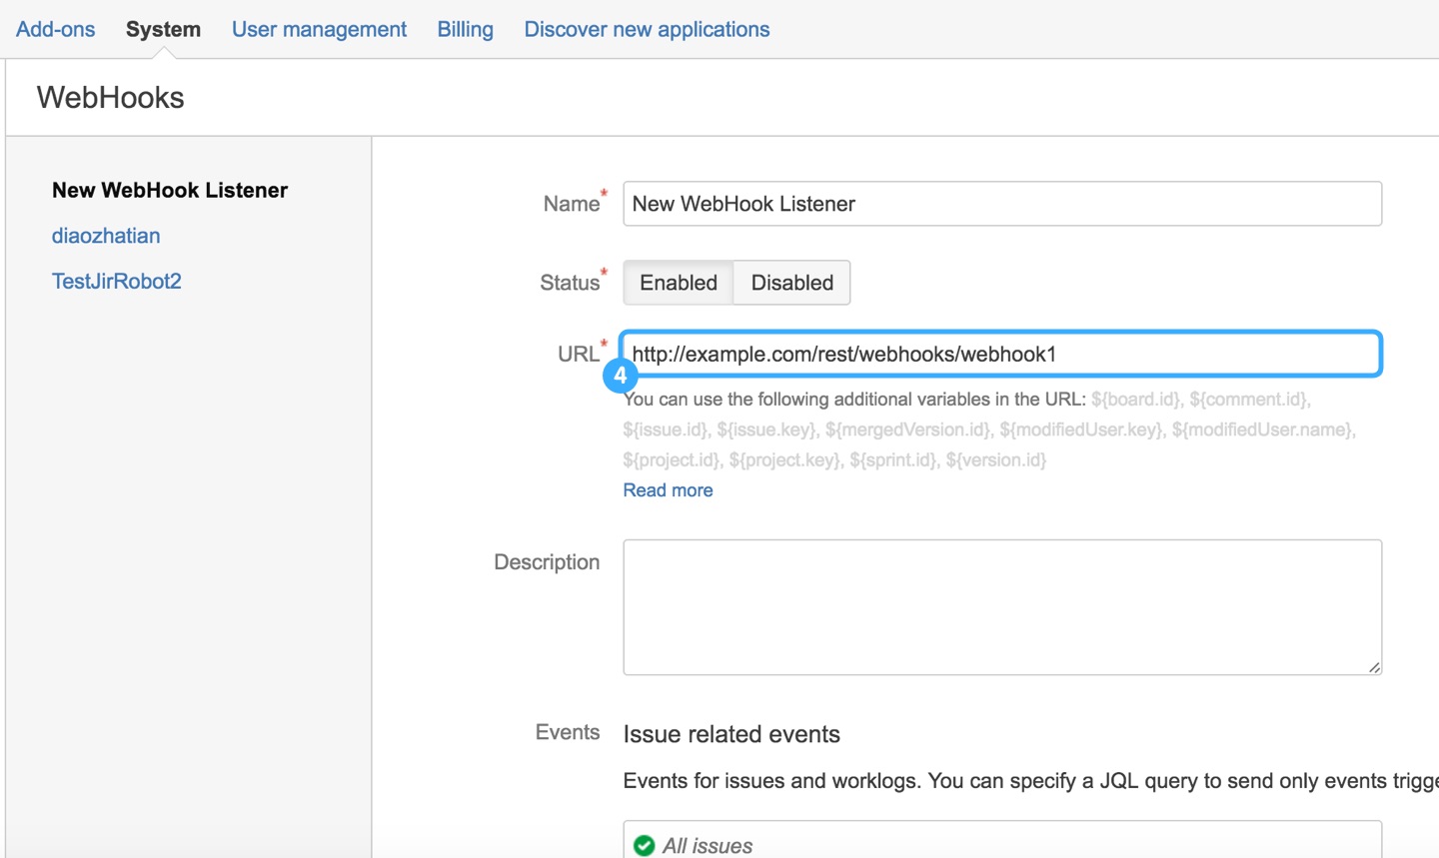
Task: Set status to Enabled
Action: (x=679, y=283)
